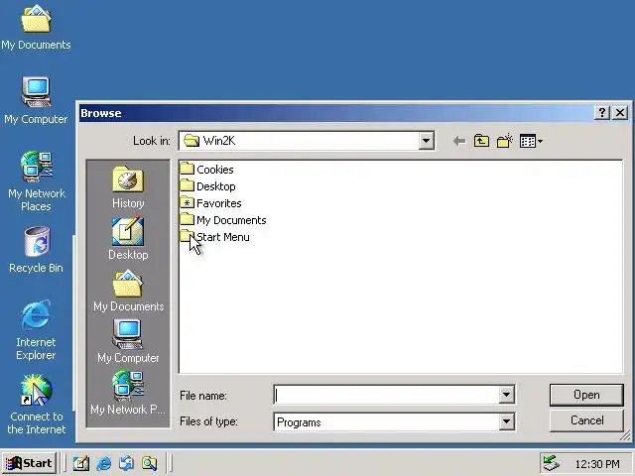Click the 12:30 PM clock in the taskbar
Image resolution: width=635 pixels, height=476 pixels.
pyautogui.click(x=597, y=464)
